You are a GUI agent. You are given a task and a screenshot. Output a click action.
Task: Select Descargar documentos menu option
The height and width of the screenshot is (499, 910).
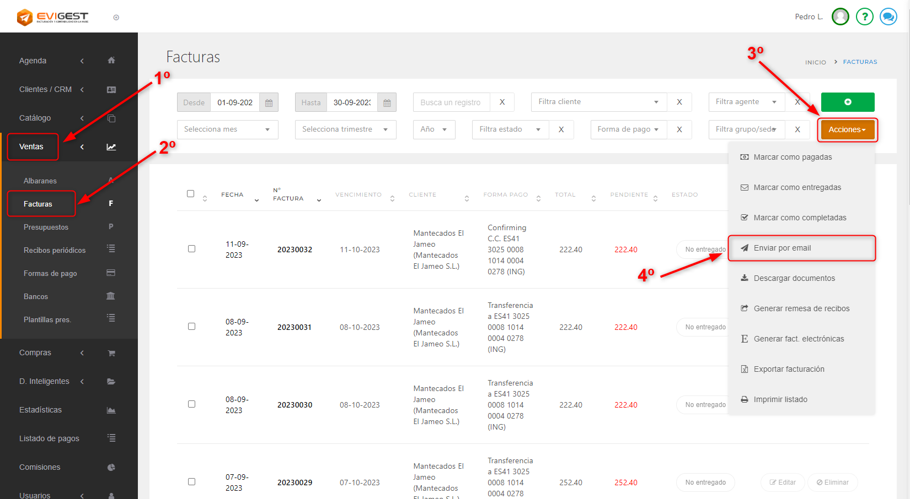[x=794, y=278]
